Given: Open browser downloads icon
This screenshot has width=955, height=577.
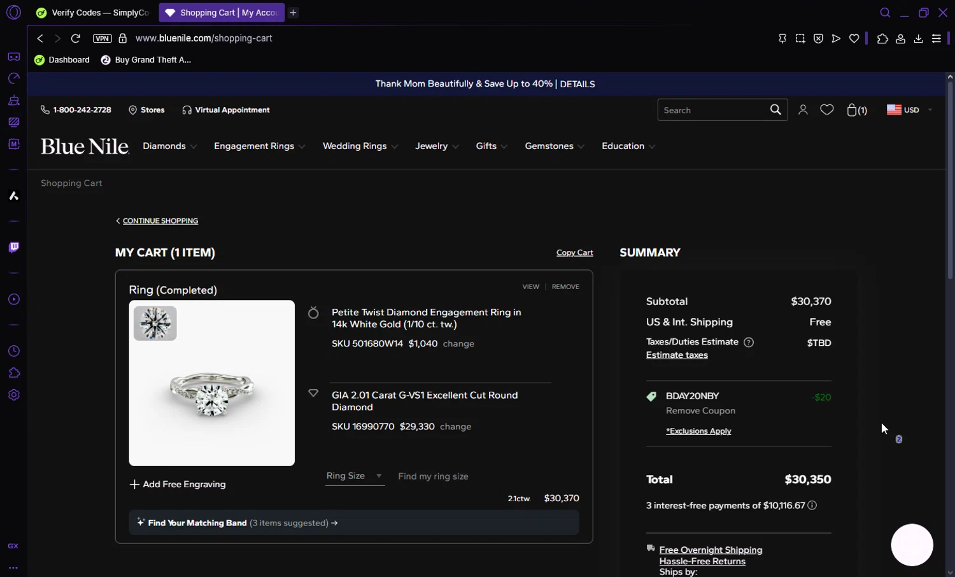Looking at the screenshot, I should [x=918, y=39].
